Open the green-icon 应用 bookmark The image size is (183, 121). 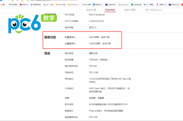pyautogui.click(x=136, y=5)
